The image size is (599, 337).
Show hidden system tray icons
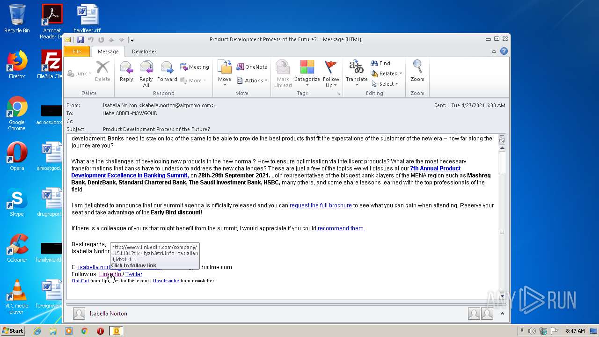[x=522, y=331]
